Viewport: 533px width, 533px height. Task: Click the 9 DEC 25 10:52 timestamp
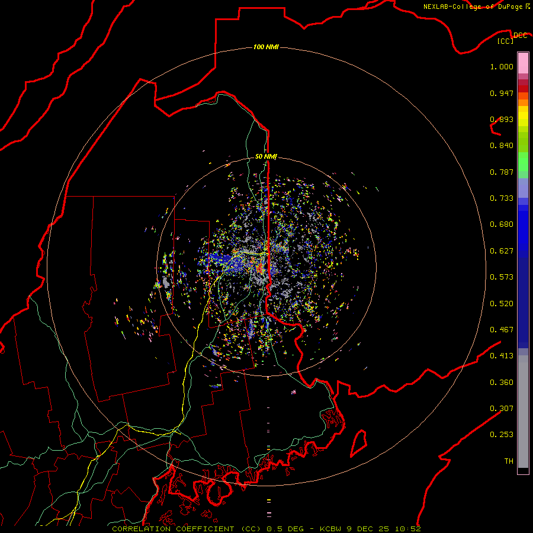click(x=383, y=529)
